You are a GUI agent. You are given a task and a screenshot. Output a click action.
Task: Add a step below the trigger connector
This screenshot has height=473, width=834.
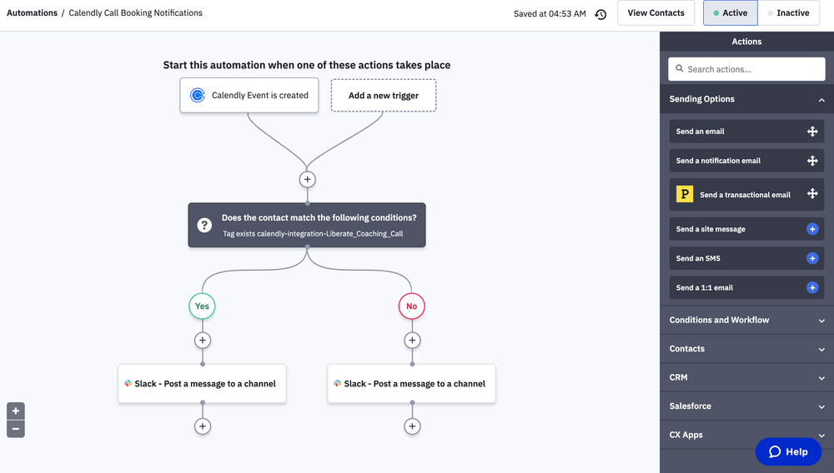click(307, 179)
